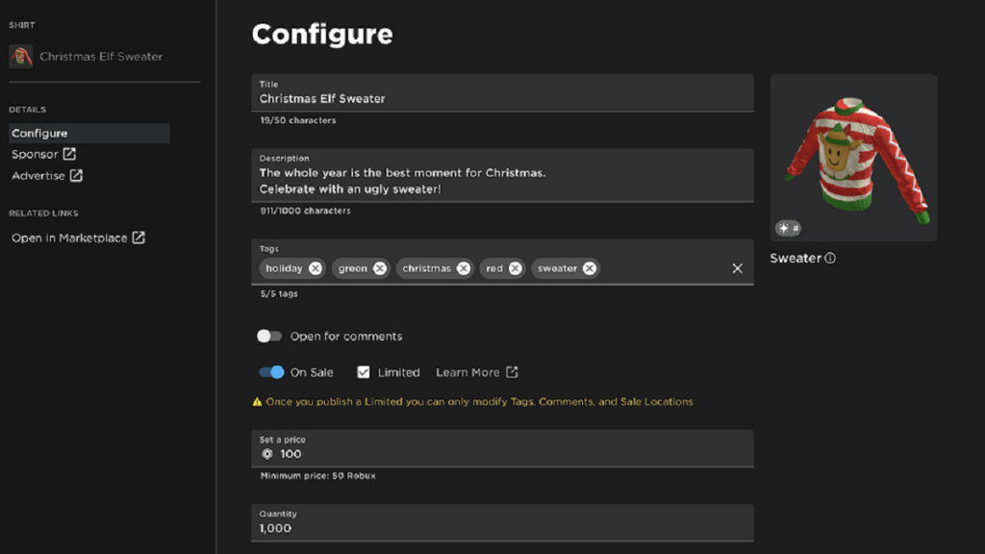
Task: Open in Marketplace link
Action: (x=78, y=239)
